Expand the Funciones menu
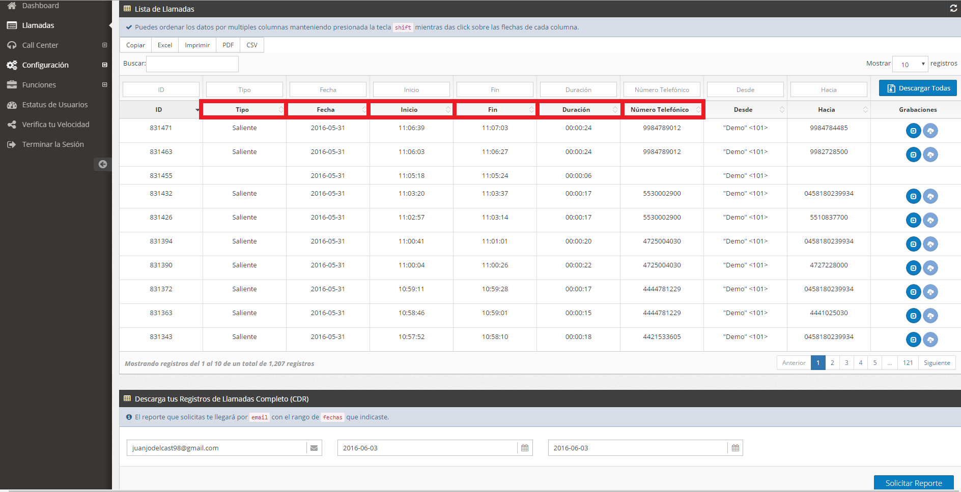 click(105, 85)
